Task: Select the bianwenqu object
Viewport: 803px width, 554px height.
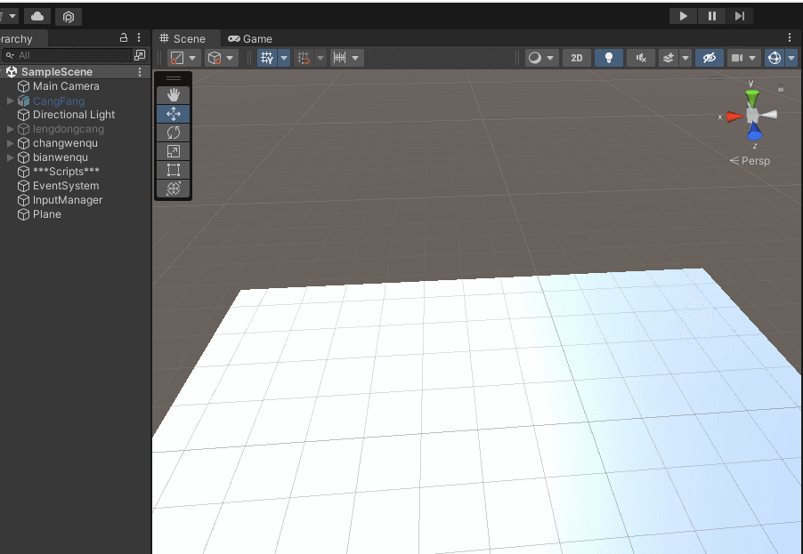Action: (x=60, y=157)
